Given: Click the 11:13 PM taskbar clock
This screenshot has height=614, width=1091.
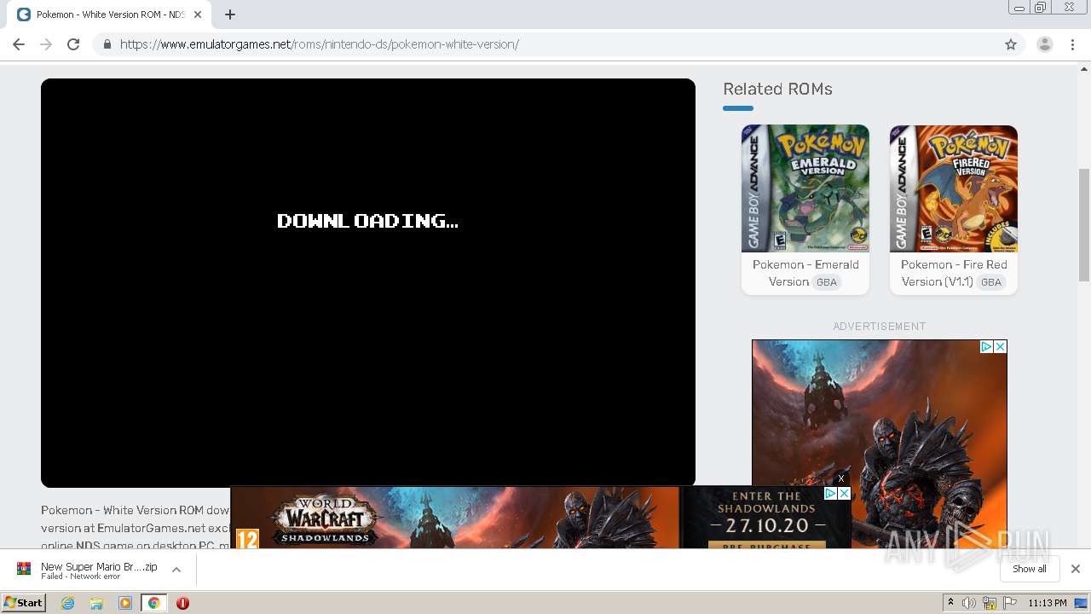Looking at the screenshot, I should coord(1048,603).
